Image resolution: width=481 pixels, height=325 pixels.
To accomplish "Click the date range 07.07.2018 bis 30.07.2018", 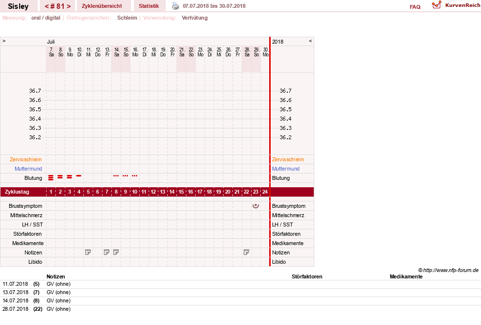I will (x=214, y=6).
